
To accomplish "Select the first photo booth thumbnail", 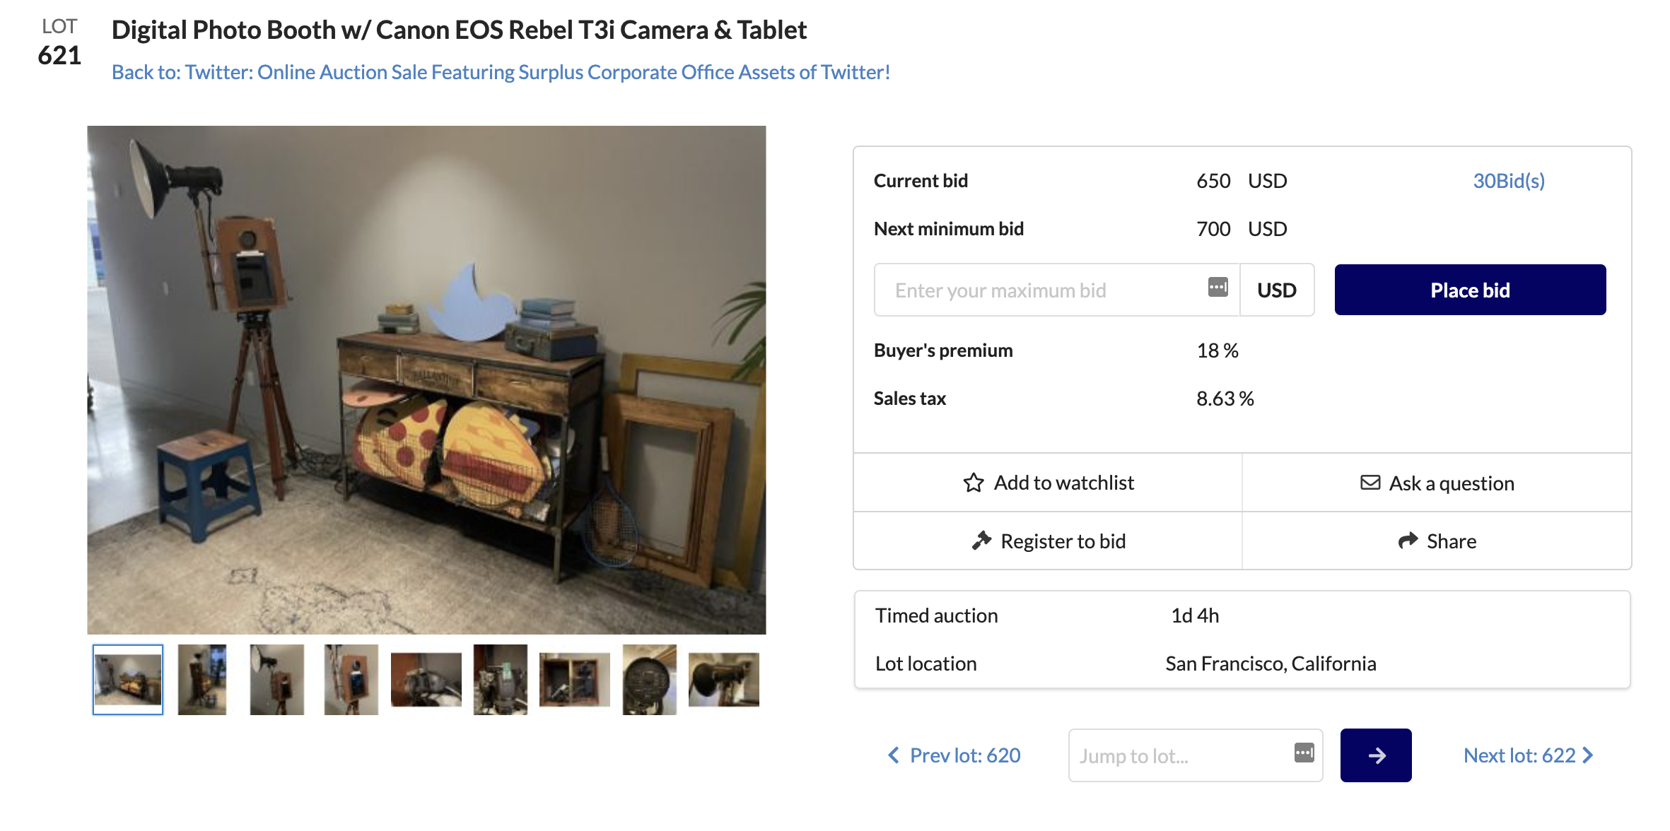I will click(128, 680).
